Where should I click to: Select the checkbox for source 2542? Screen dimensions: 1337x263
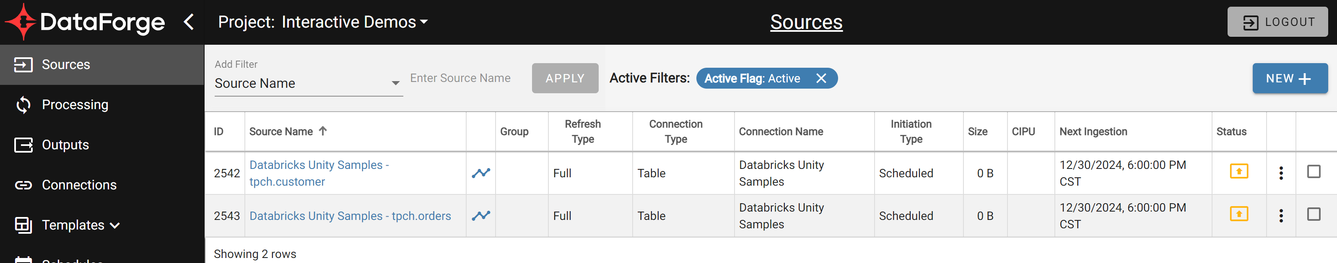(1314, 171)
